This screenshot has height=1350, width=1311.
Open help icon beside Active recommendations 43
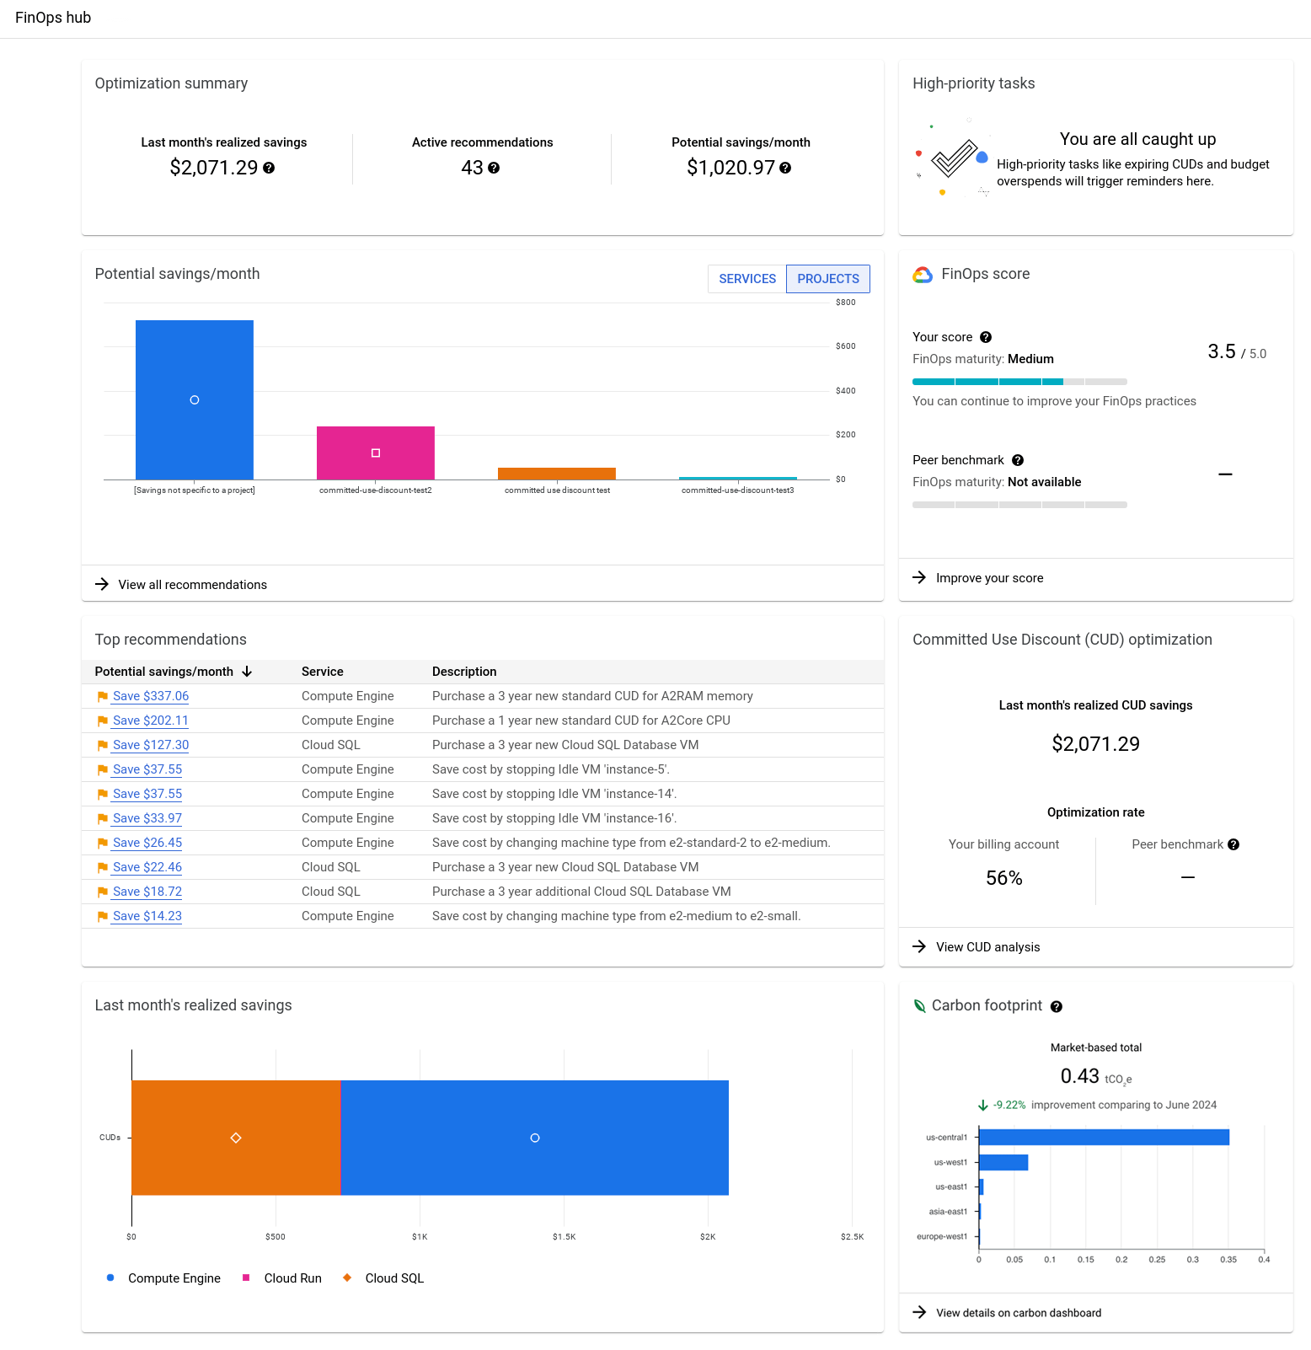click(x=494, y=168)
